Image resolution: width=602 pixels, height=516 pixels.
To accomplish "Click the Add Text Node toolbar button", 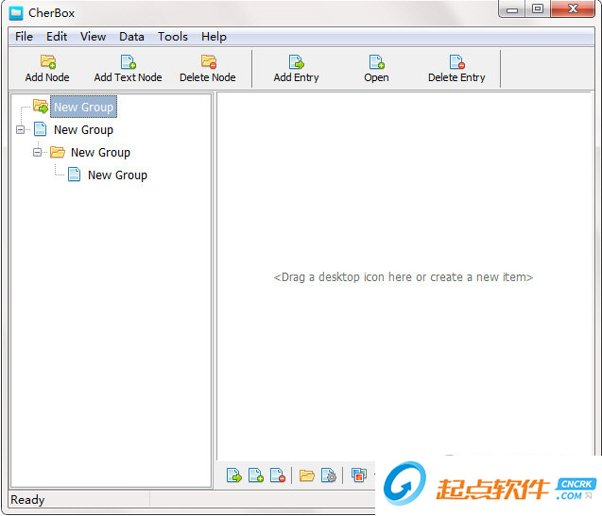I will (x=128, y=69).
